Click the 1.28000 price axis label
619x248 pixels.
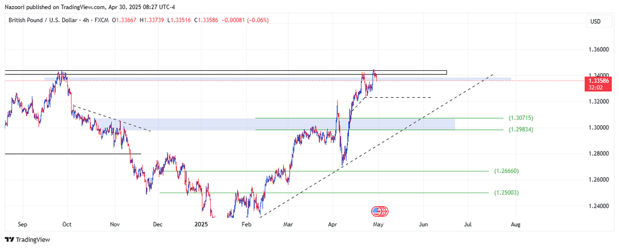coord(598,154)
